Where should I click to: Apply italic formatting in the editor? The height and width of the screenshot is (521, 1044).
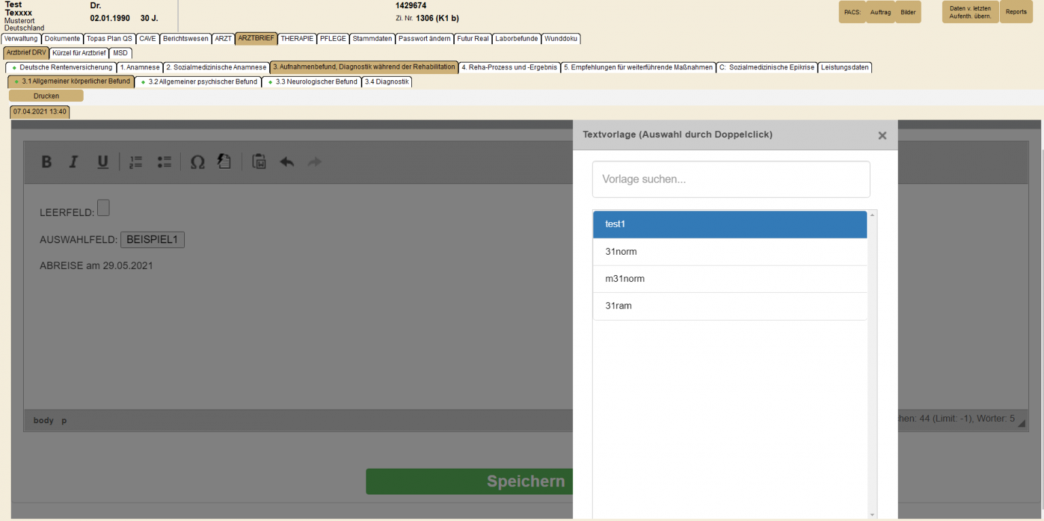point(74,162)
